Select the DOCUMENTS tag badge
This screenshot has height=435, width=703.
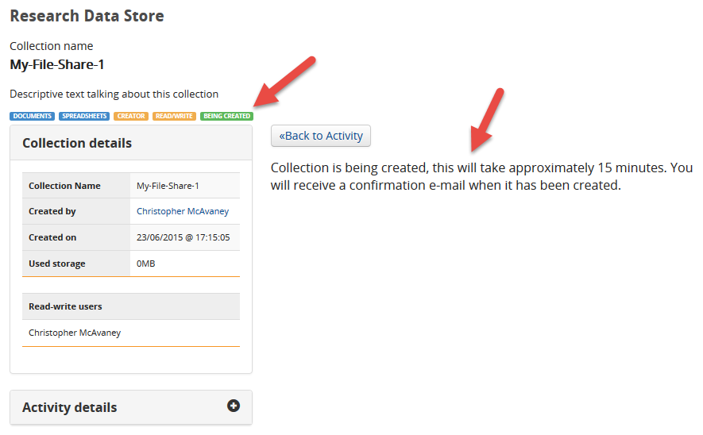[x=33, y=116]
